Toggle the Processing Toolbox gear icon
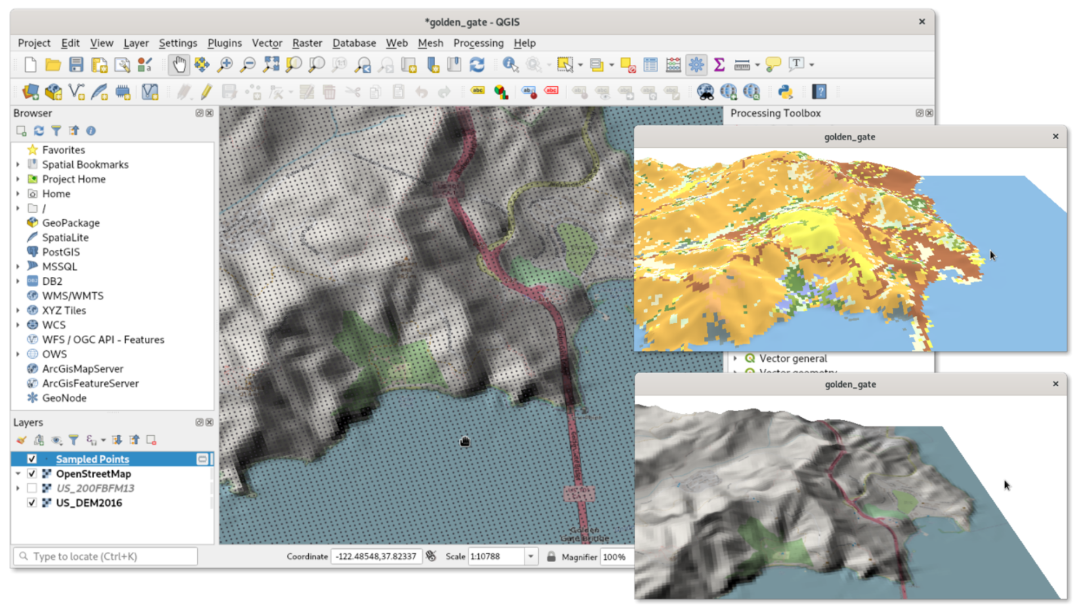 (697, 65)
